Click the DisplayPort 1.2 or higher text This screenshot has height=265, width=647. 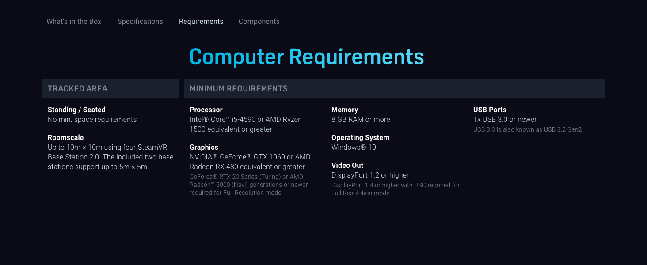pos(370,175)
